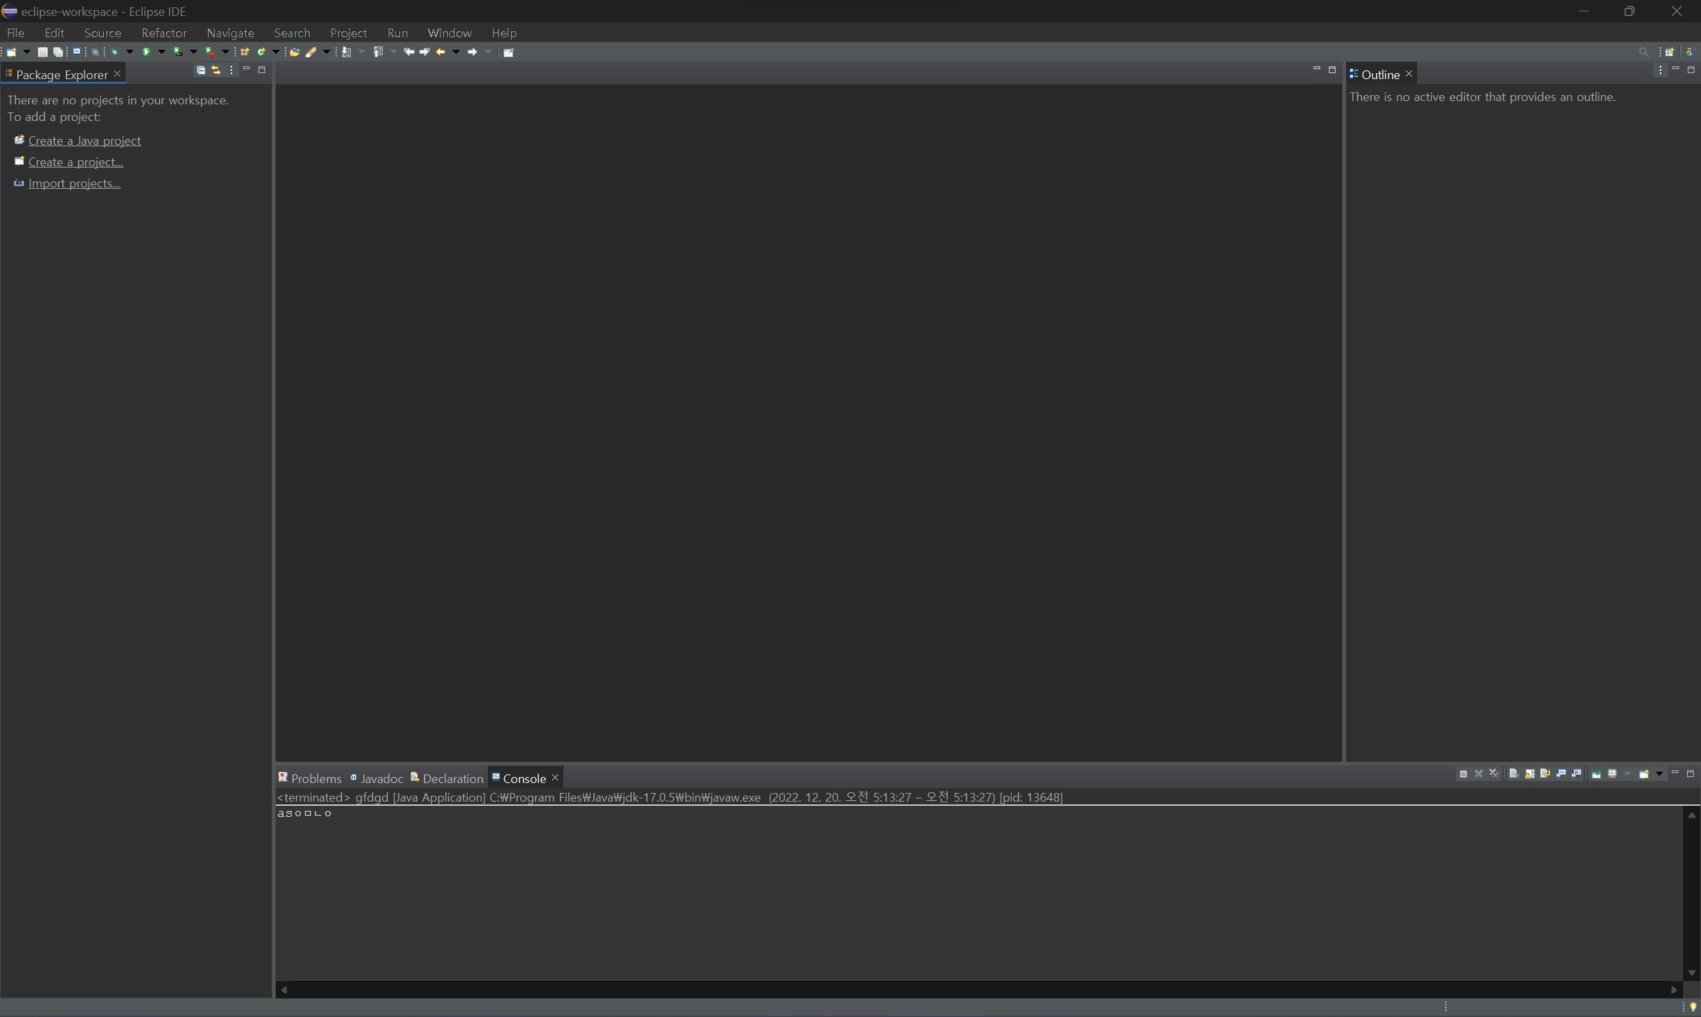Toggle Link with Editor in Package Explorer
This screenshot has width=1701, height=1017.
click(x=216, y=70)
